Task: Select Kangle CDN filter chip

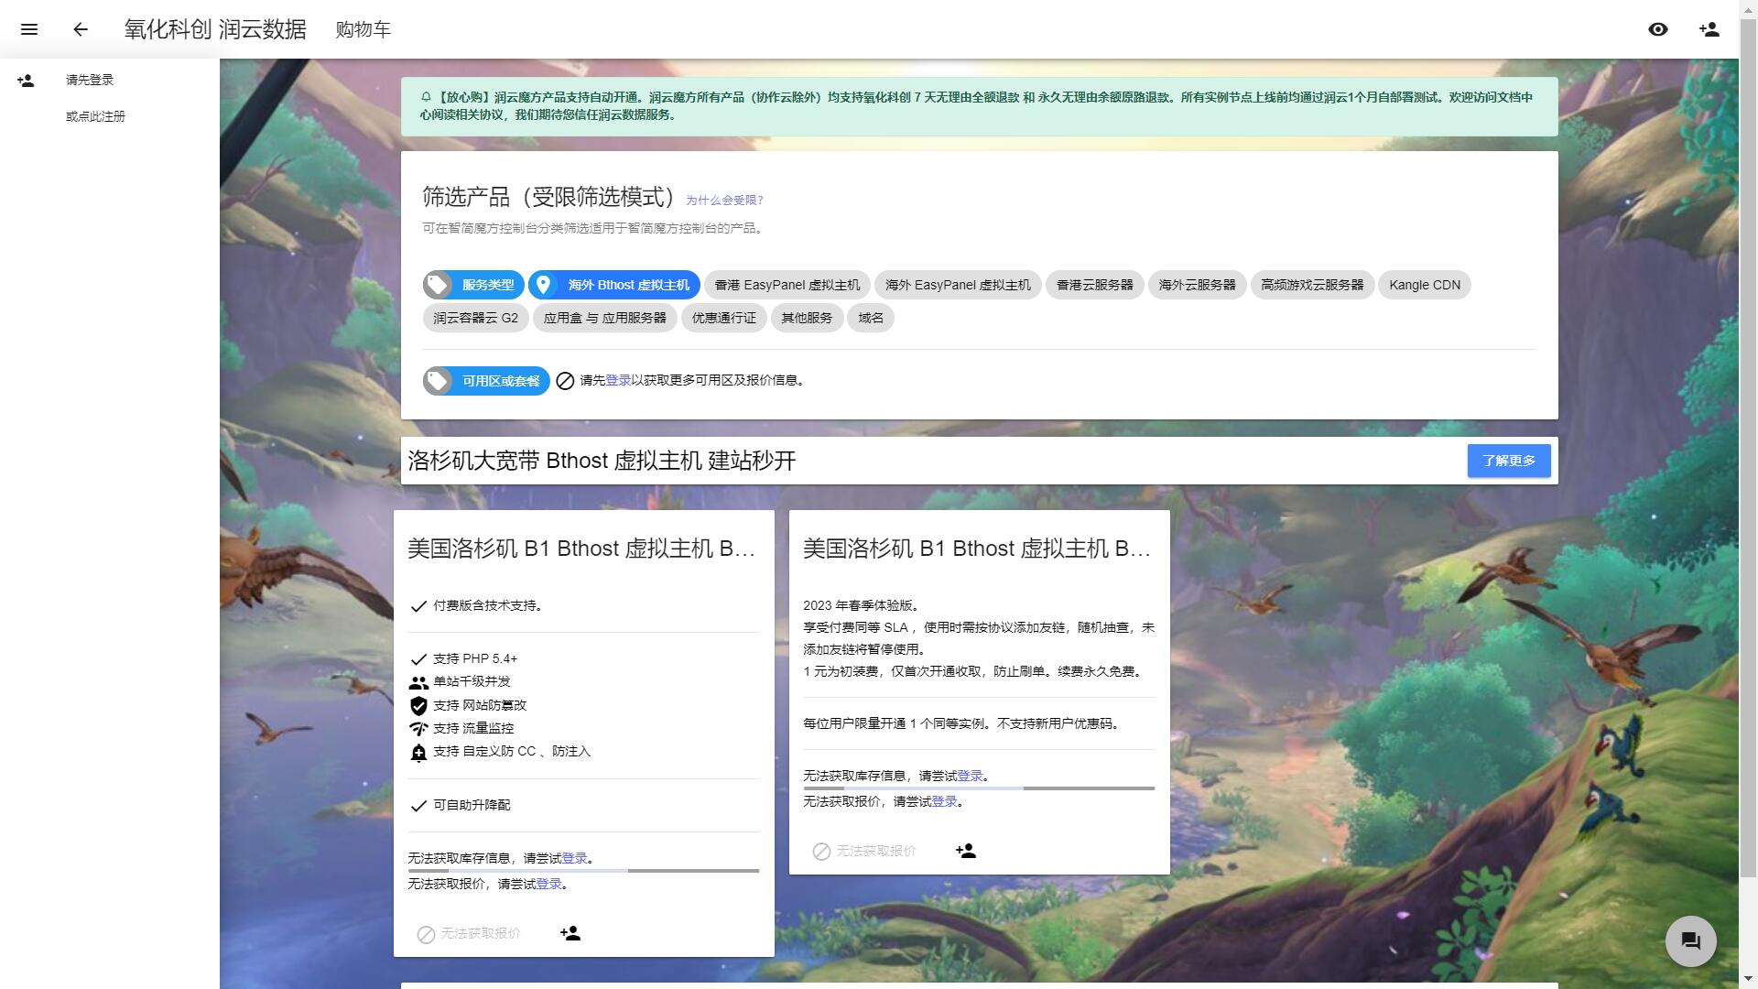Action: [1425, 285]
